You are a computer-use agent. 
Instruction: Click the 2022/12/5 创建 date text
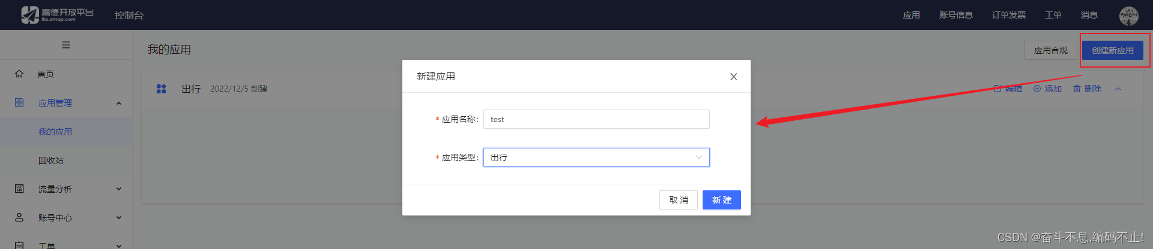pyautogui.click(x=238, y=89)
